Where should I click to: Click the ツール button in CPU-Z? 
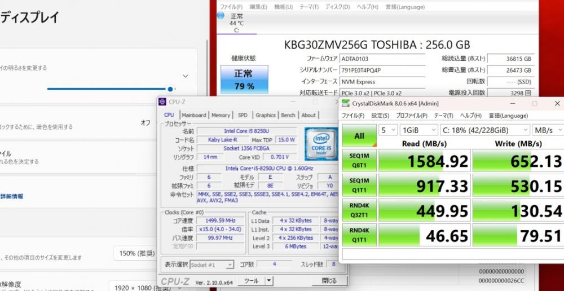[x=252, y=281]
